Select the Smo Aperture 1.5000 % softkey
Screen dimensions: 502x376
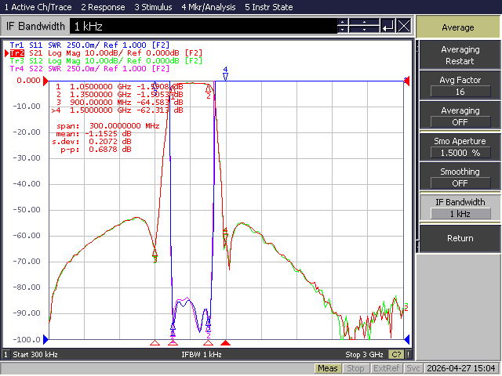(x=460, y=146)
